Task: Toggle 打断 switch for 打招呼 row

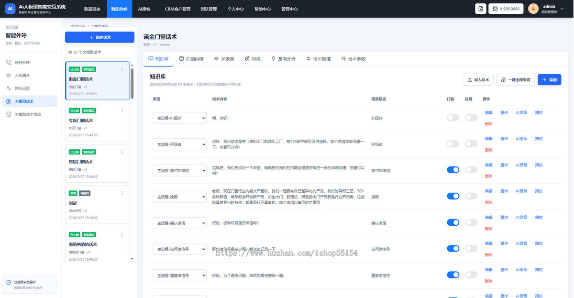Action: coord(453,118)
